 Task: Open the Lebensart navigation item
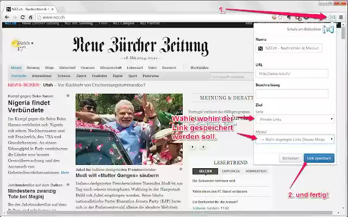pos(135,67)
